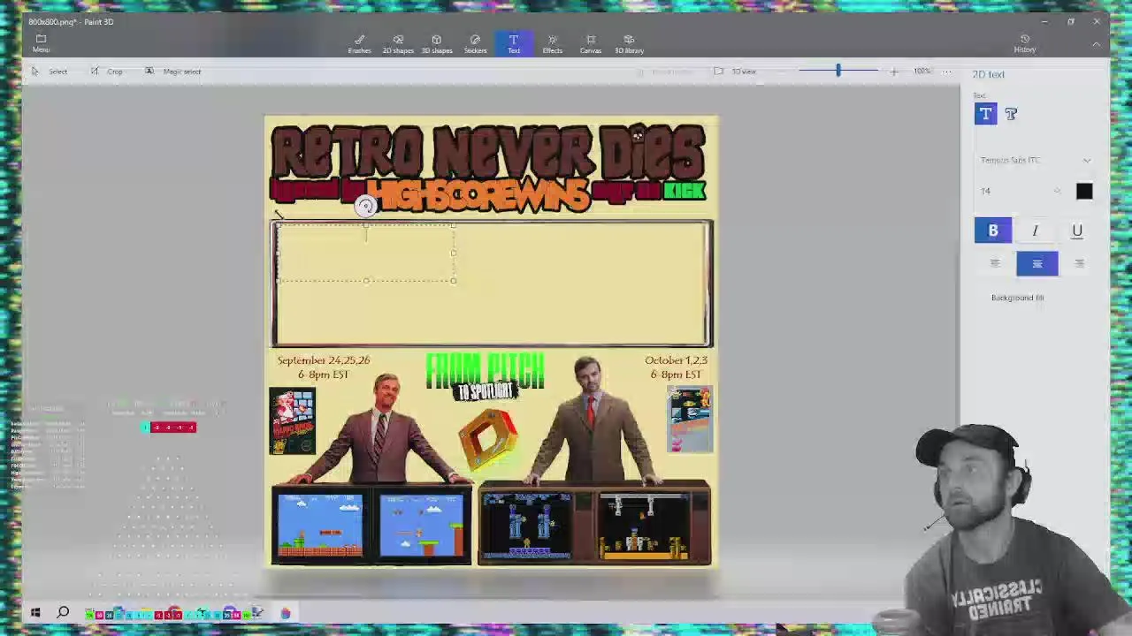This screenshot has width=1132, height=636.
Task: Select the 2D text mode icon
Action: pyautogui.click(x=985, y=114)
